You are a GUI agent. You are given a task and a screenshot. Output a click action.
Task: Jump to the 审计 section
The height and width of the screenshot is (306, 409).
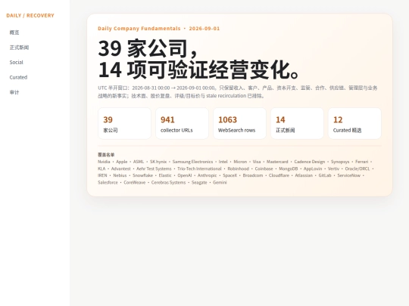pyautogui.click(x=14, y=92)
